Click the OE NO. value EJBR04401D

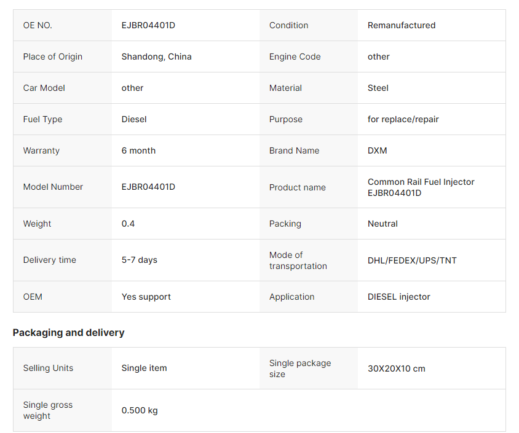(x=148, y=25)
